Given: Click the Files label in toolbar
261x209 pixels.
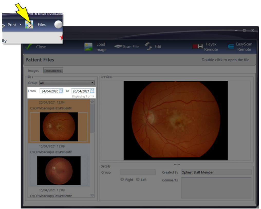Looking at the screenshot, I should [42, 25].
